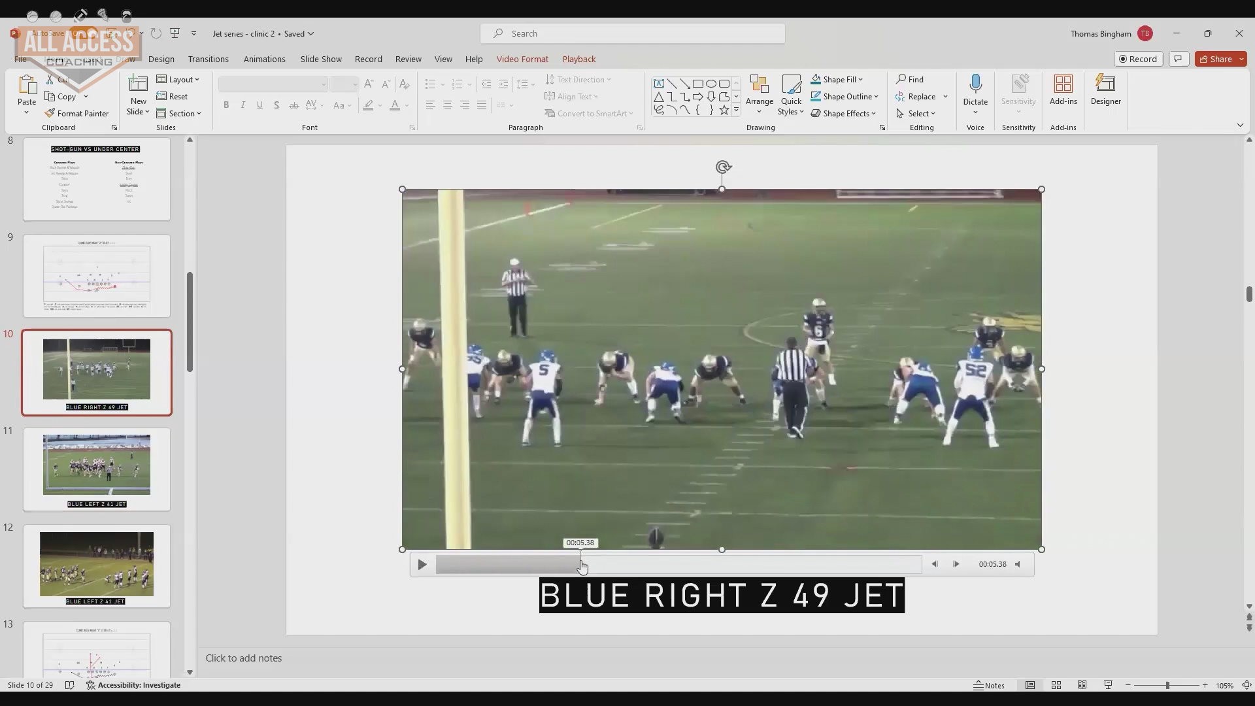Move video forward one step

(956, 564)
